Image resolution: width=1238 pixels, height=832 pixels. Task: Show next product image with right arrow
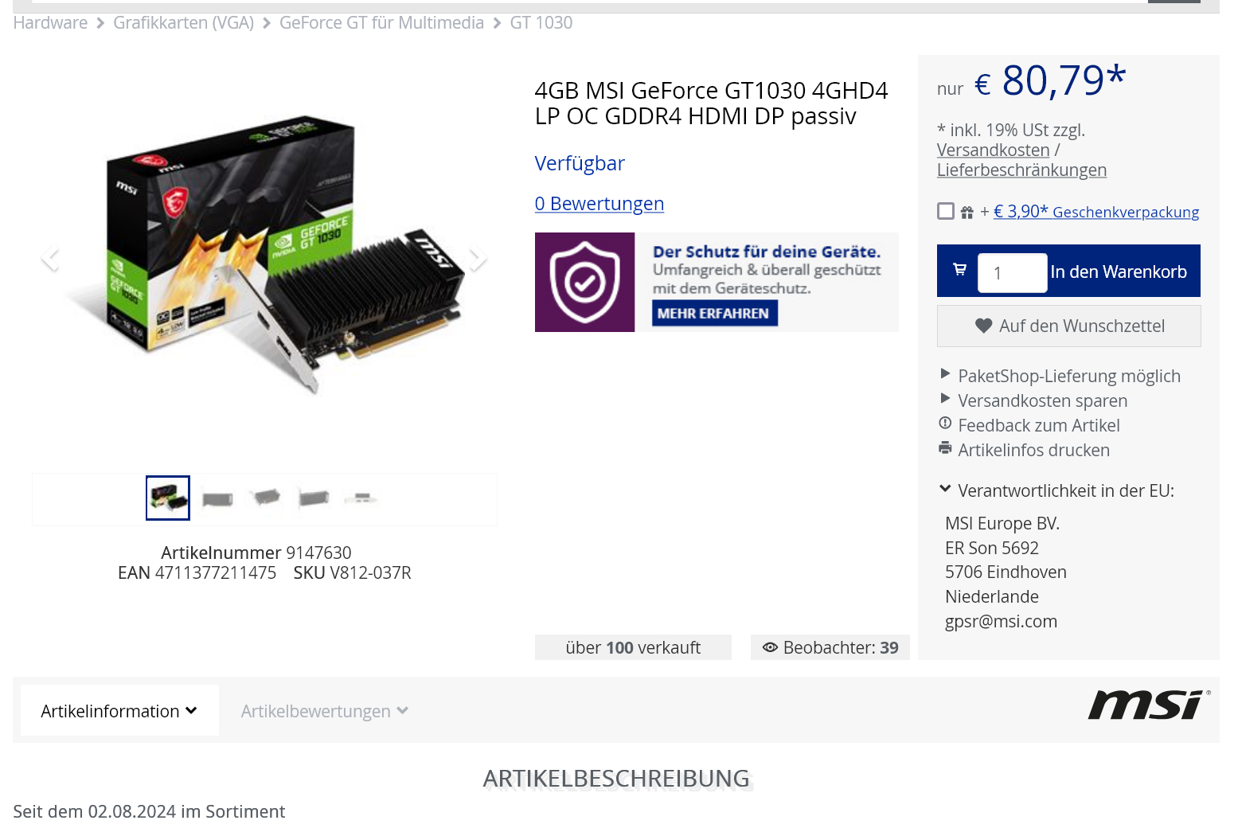[x=477, y=258]
